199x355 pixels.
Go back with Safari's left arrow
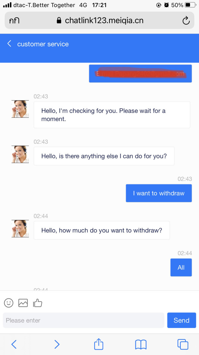click(x=14, y=344)
